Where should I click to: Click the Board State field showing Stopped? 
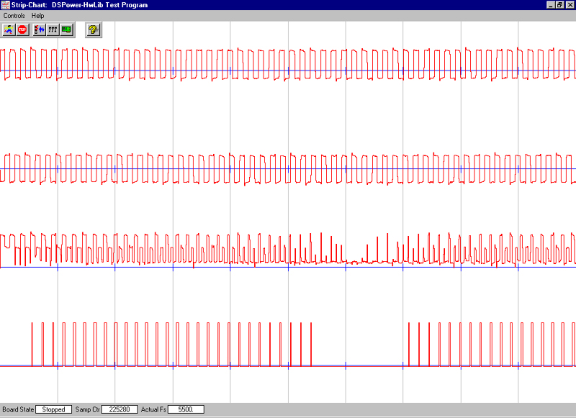click(53, 409)
